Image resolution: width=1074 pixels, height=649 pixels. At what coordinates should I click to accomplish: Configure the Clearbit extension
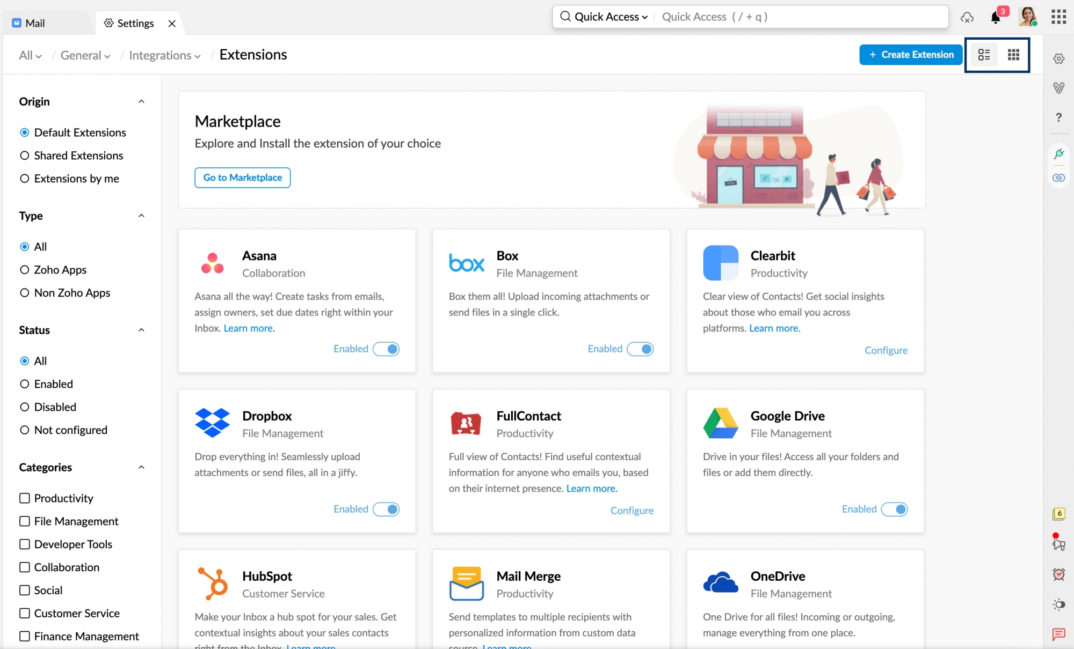point(886,350)
